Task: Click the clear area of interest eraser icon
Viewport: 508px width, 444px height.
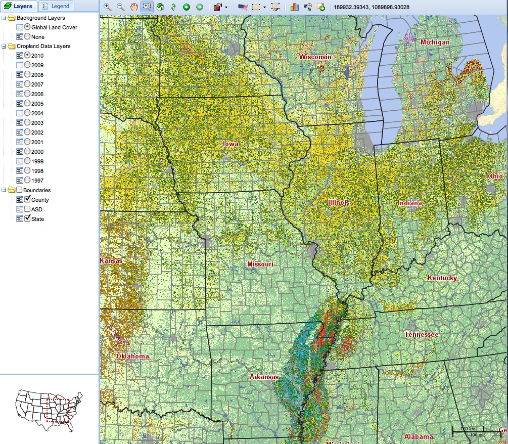Action: point(275,7)
